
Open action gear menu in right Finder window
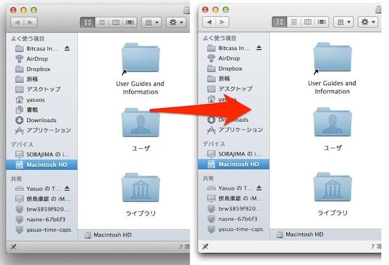coord(368,22)
